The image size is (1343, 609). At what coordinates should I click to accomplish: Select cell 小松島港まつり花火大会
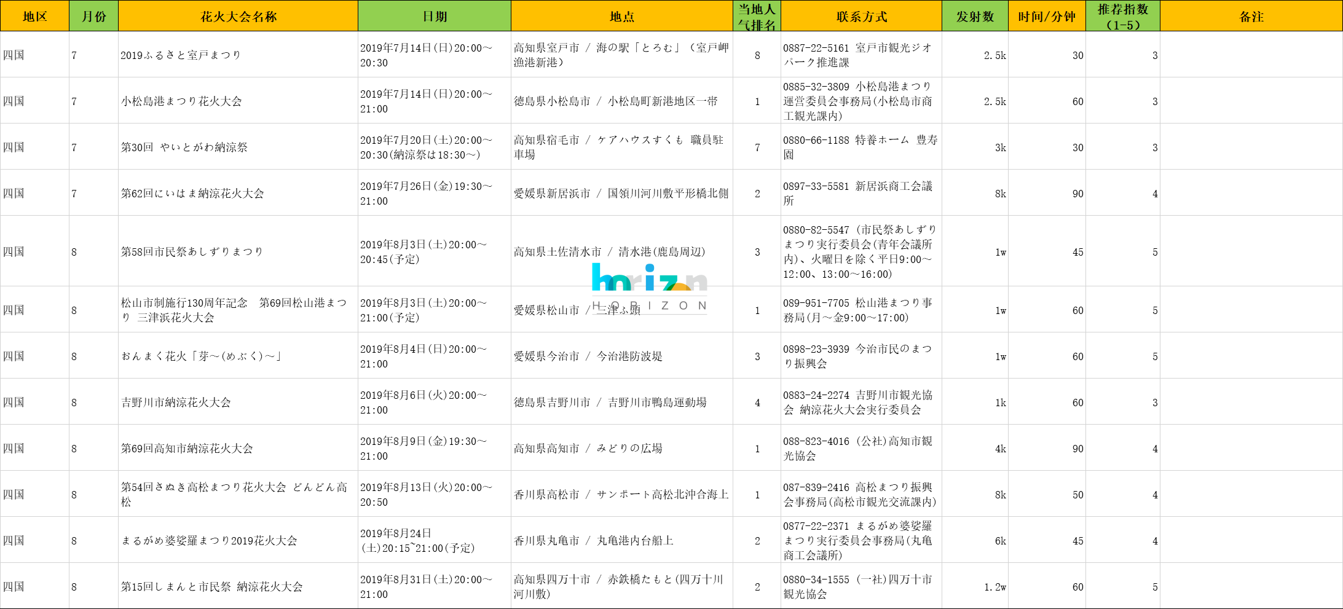point(238,101)
